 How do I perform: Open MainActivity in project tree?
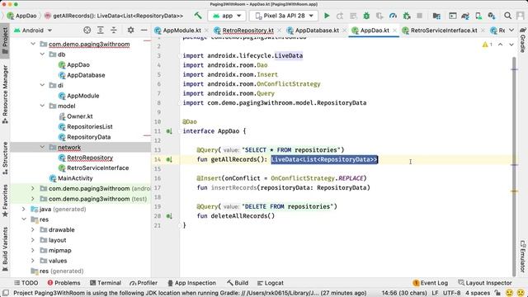coord(71,178)
